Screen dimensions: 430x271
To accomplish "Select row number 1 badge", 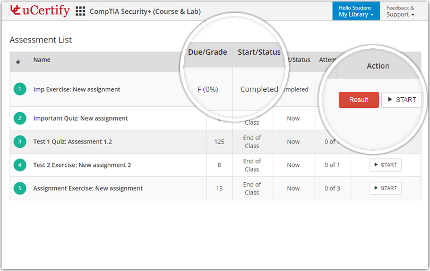I will 20,89.
